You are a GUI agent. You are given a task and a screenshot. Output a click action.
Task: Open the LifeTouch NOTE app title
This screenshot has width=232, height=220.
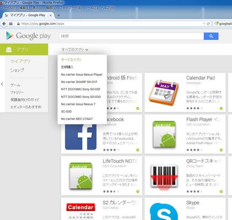click(120, 161)
